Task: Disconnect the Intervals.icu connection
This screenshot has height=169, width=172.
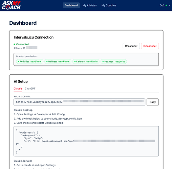Action: point(150,46)
